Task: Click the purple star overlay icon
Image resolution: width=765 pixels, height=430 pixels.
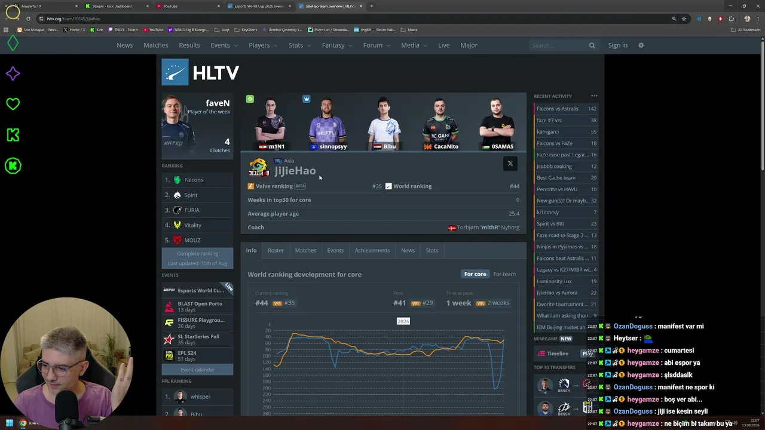Action: 13,73
